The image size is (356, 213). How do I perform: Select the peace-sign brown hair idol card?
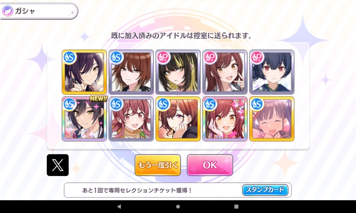(x=225, y=72)
